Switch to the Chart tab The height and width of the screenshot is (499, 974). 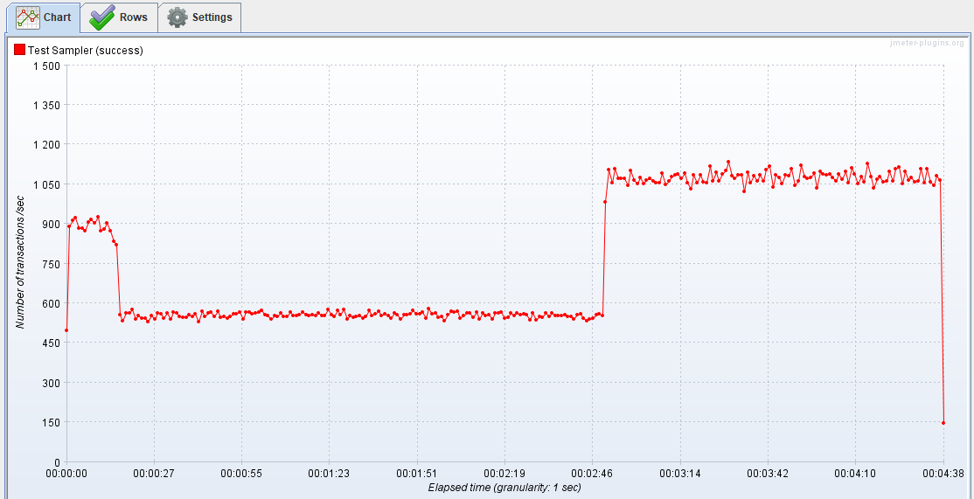point(43,17)
